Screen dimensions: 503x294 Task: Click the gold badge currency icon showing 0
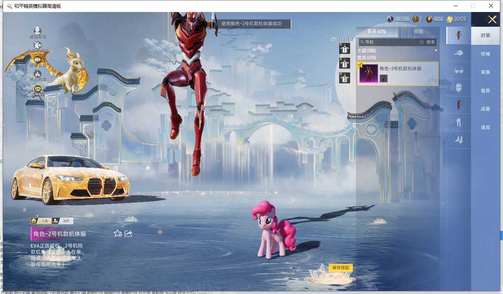[x=415, y=19]
